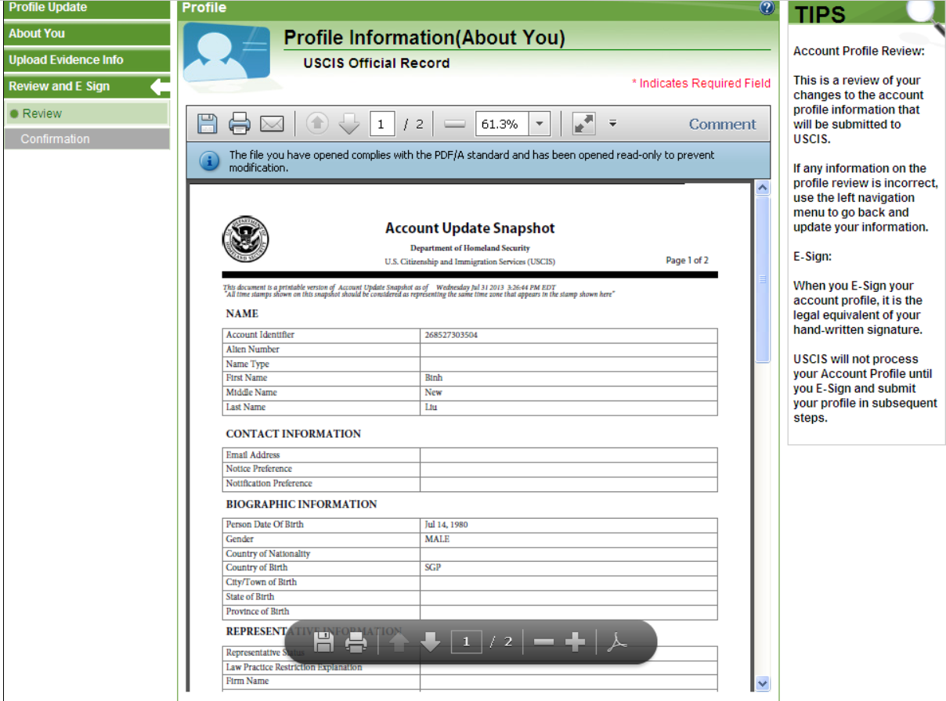Go to previous page in top toolbar
946x701 pixels.
click(x=318, y=124)
